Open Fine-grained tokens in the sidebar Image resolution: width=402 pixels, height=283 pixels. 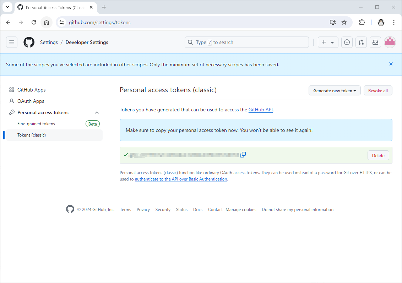point(36,124)
